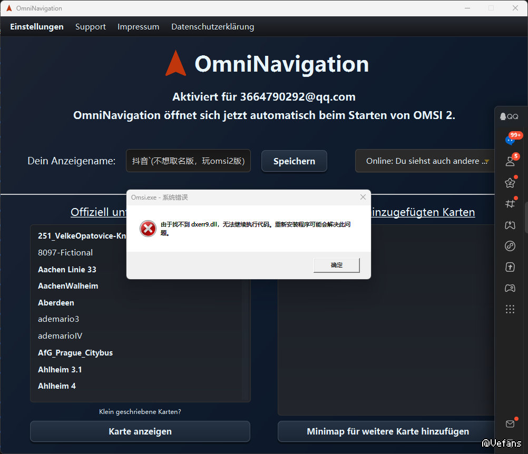Image resolution: width=528 pixels, height=454 pixels.
Task: Open the Datenschutzerklärung menu item
Action: tap(213, 26)
